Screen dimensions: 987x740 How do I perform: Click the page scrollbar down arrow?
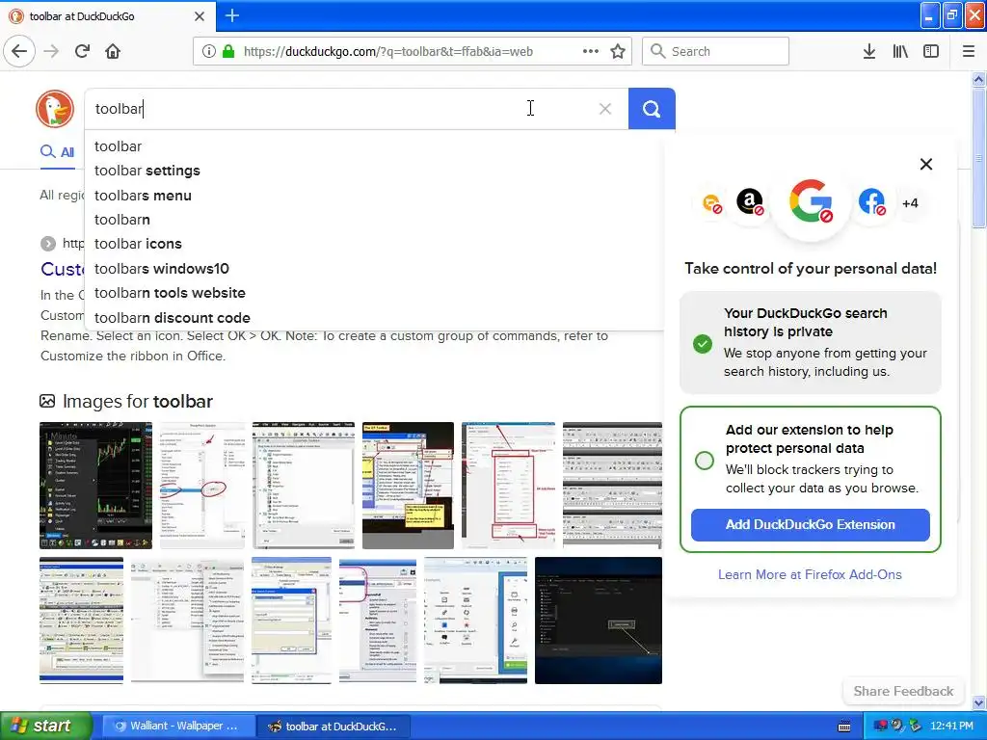click(979, 702)
